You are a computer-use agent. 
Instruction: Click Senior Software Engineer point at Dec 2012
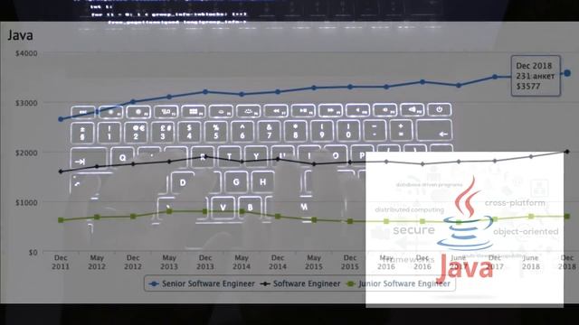click(133, 102)
